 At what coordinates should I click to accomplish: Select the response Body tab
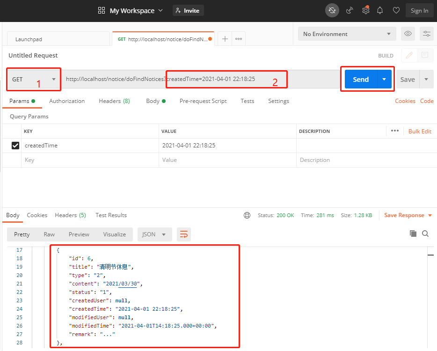point(13,215)
